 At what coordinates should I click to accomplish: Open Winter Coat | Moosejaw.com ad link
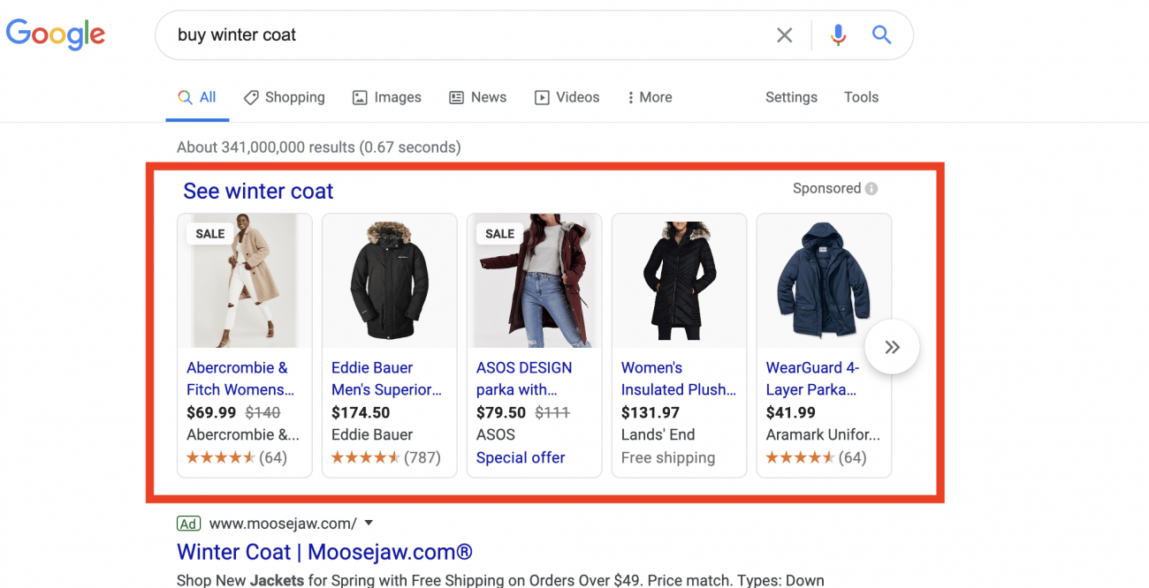tap(324, 553)
